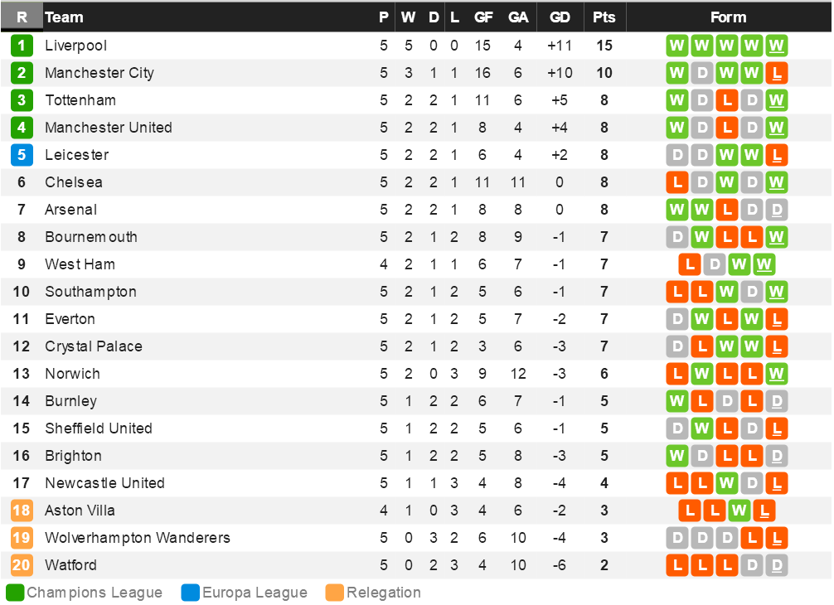Click Wolverhampton Wanderers' first D form icon

[677, 538]
